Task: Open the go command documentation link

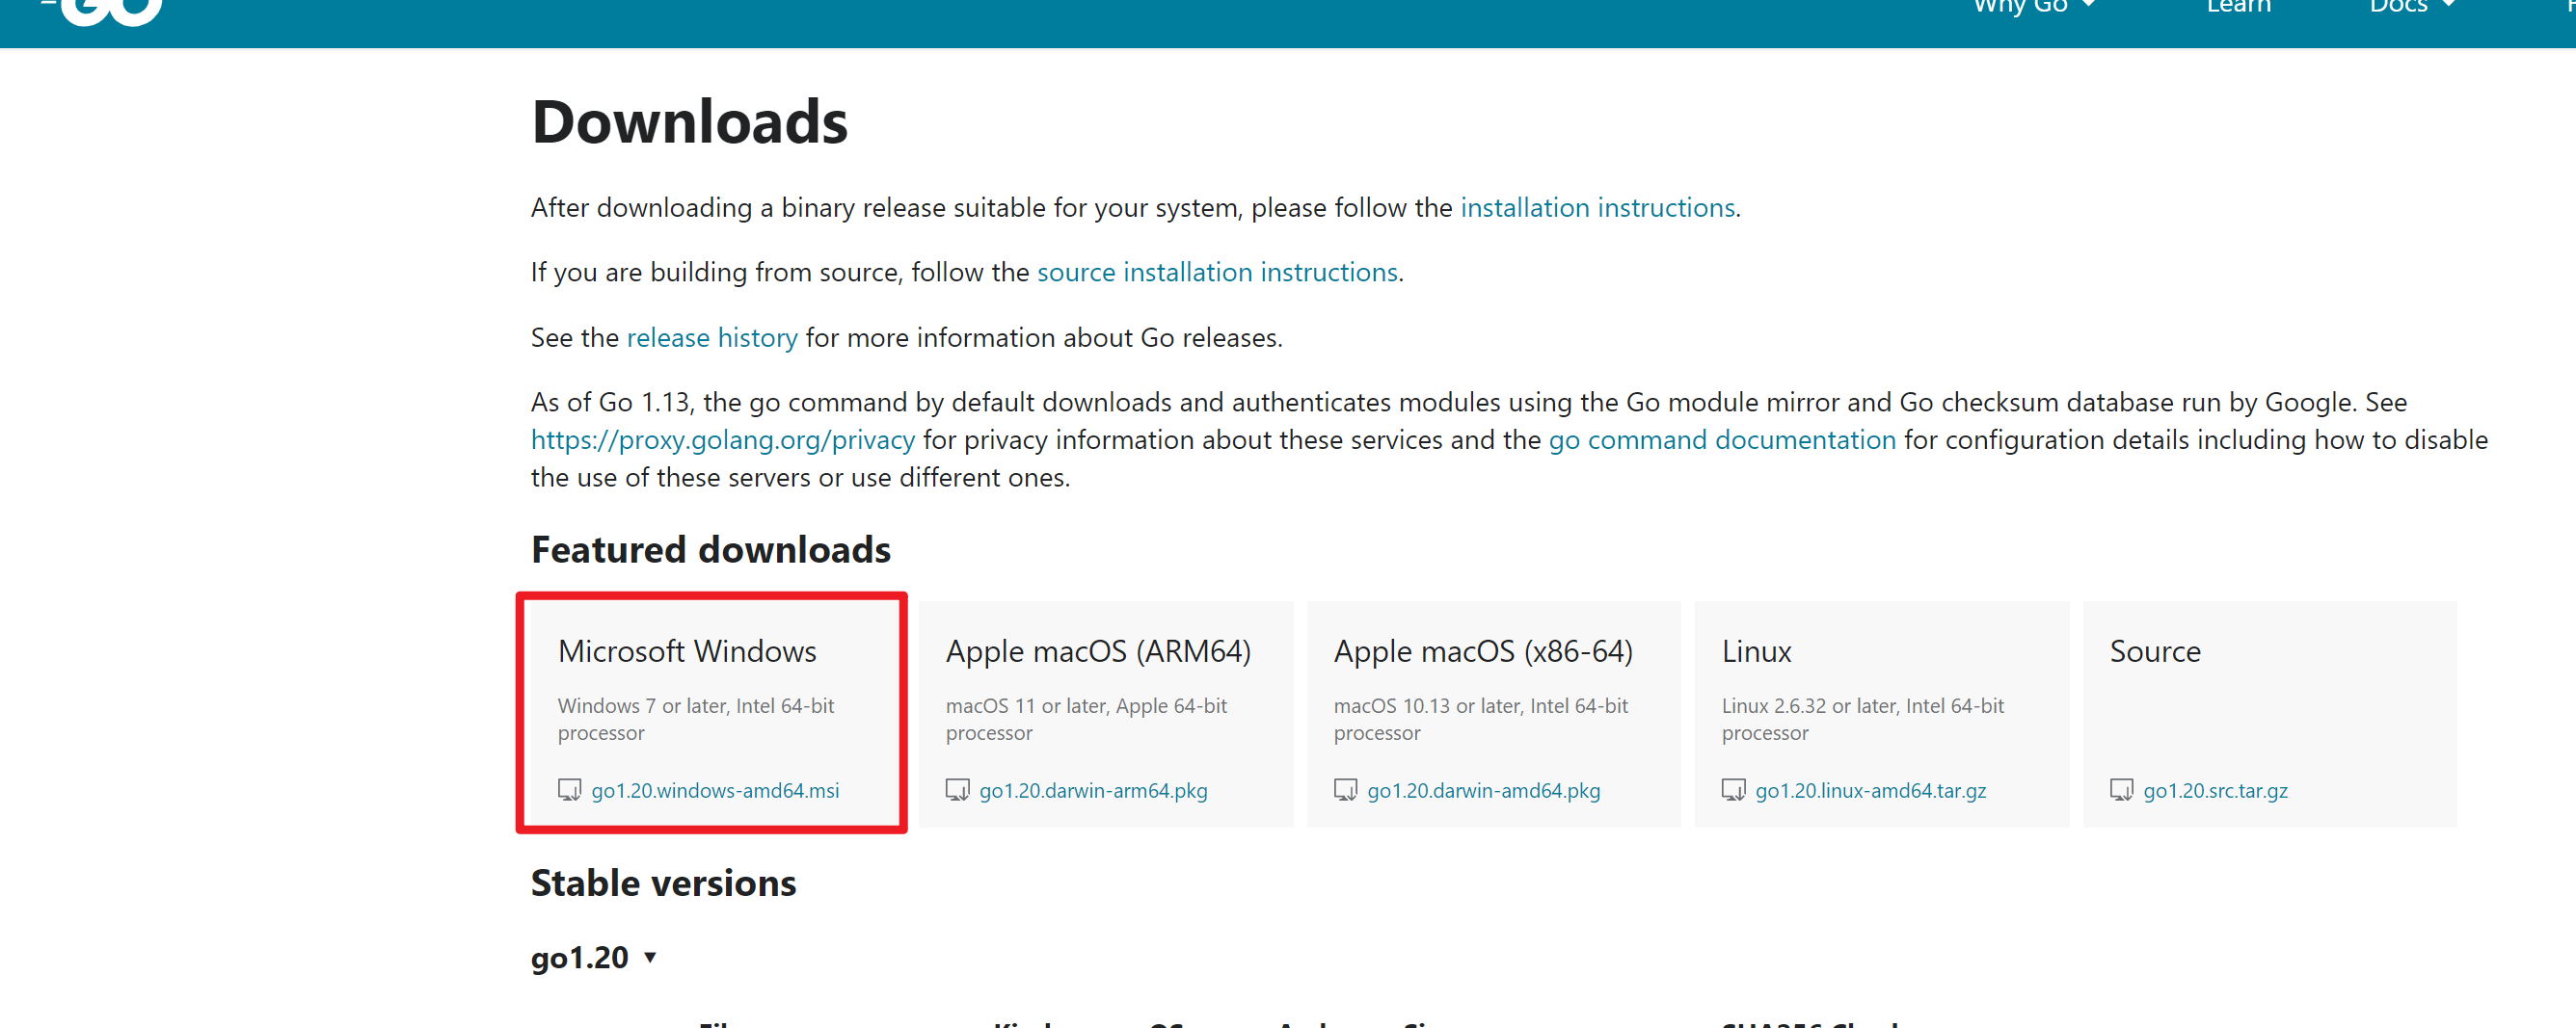Action: coord(1722,440)
